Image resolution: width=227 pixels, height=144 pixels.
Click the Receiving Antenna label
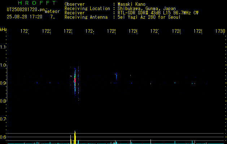[86, 17]
